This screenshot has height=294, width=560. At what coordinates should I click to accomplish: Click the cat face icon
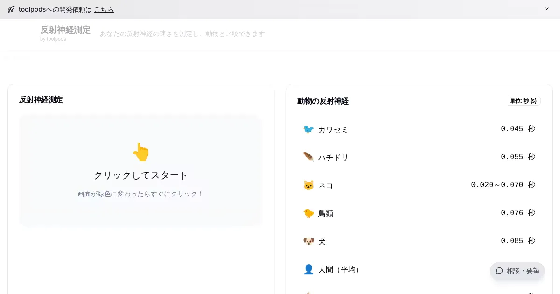coord(308,185)
